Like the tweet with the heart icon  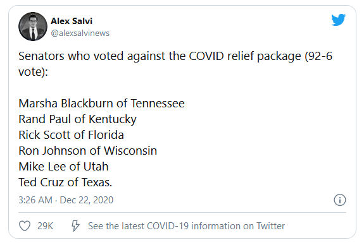pyautogui.click(x=25, y=226)
